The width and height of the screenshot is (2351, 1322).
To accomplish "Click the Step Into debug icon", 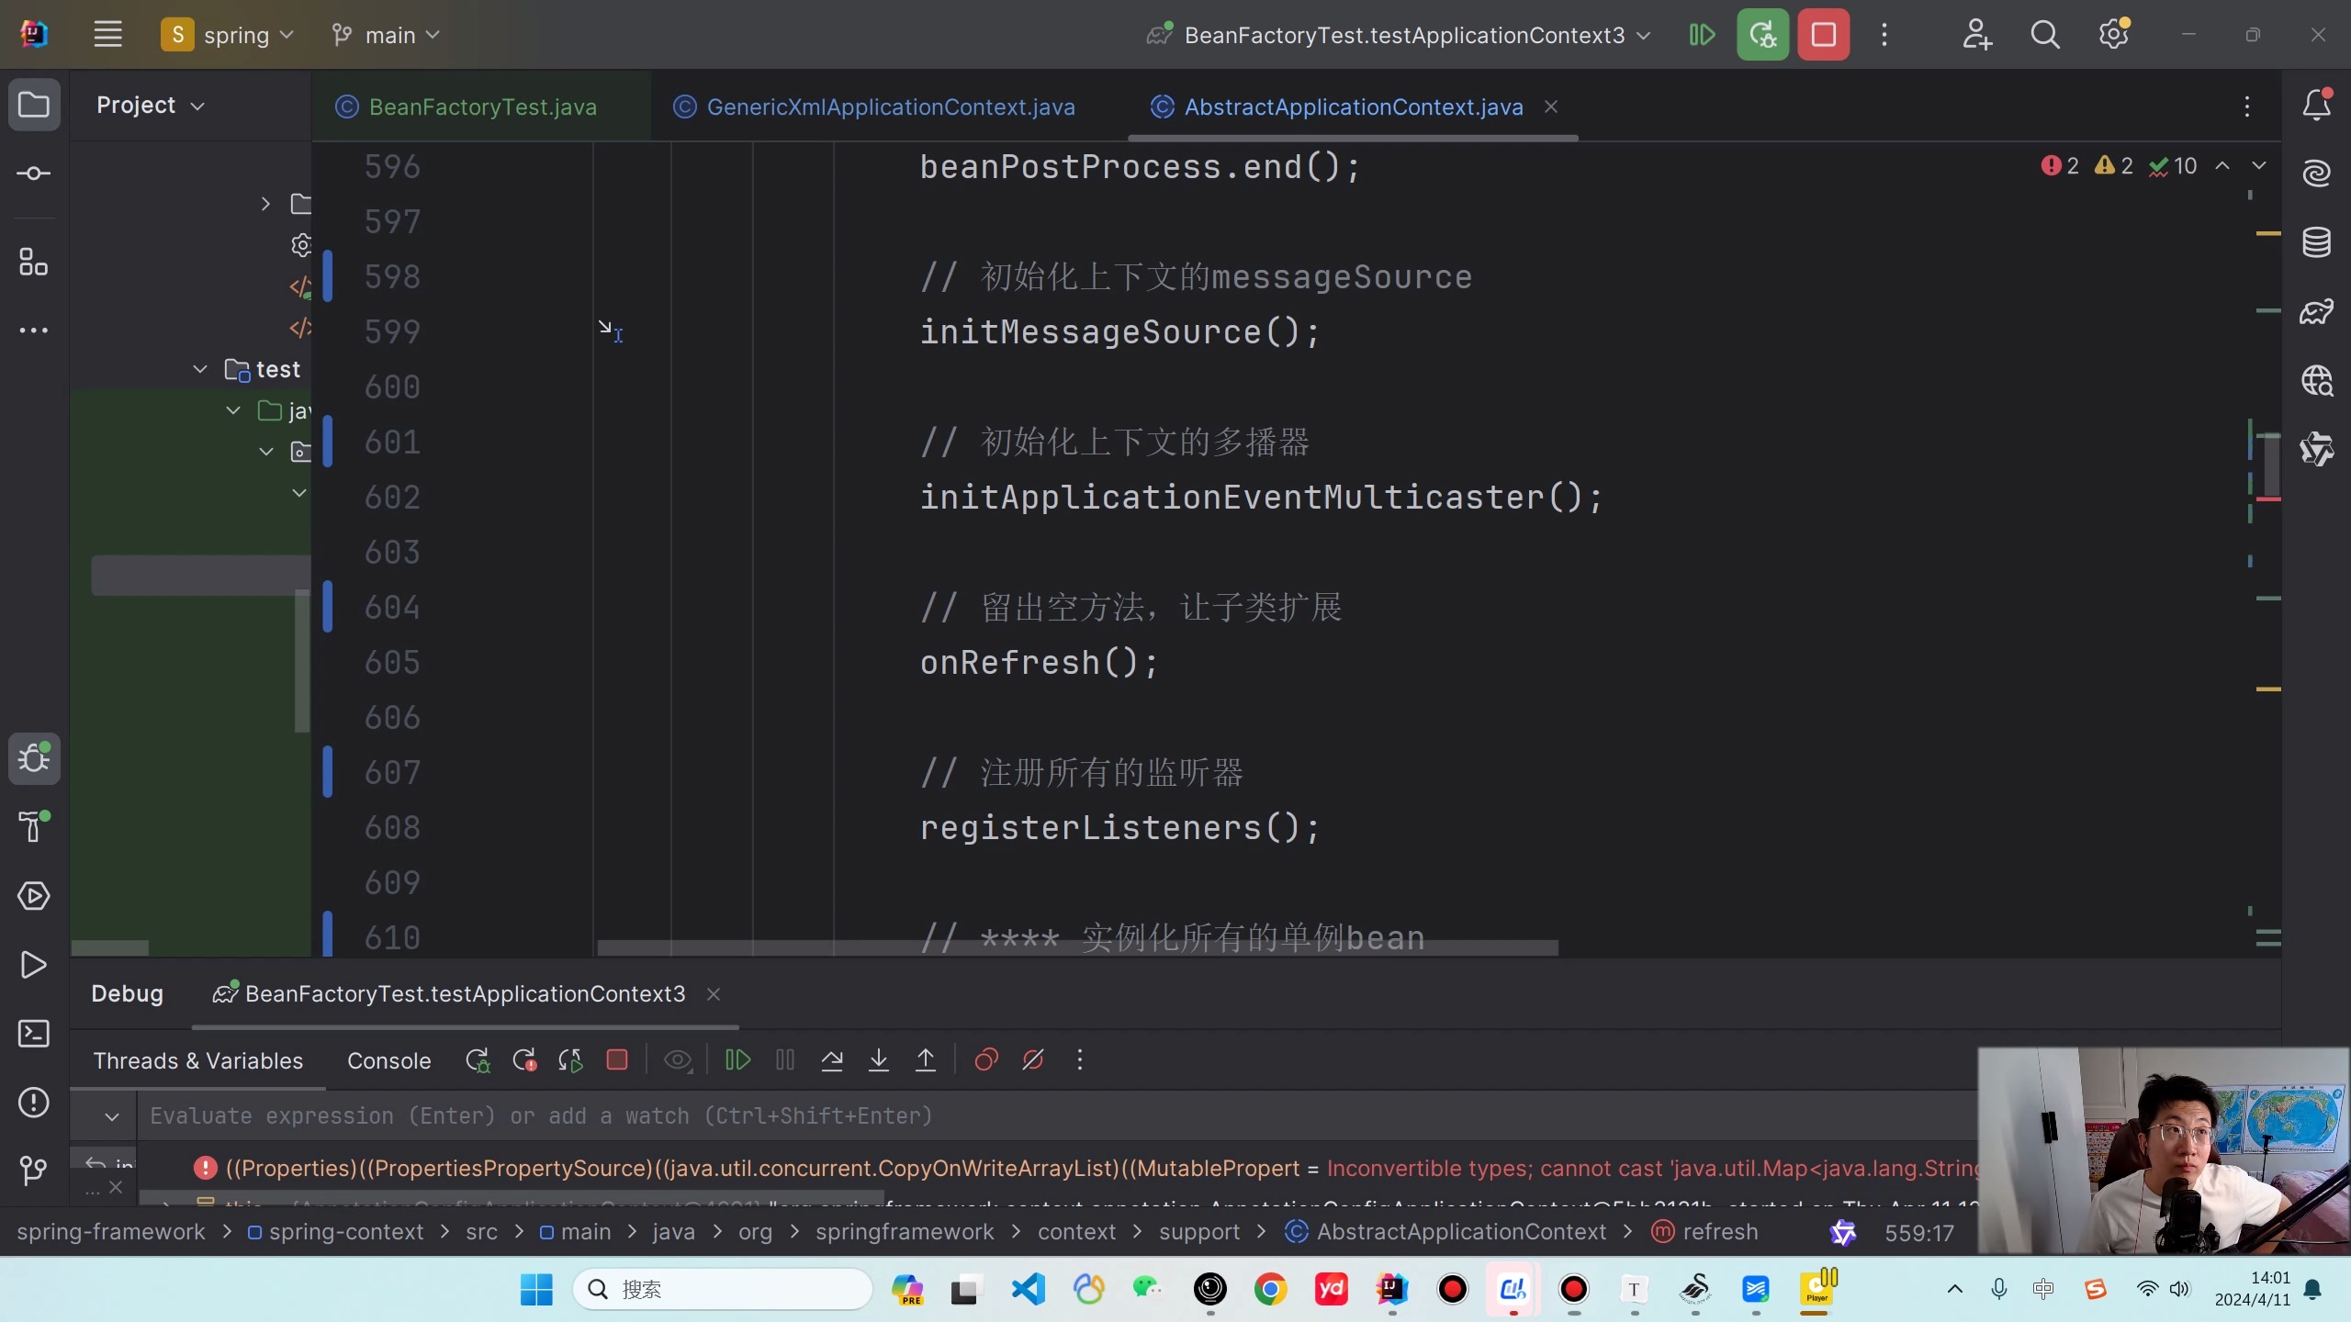I will click(879, 1060).
